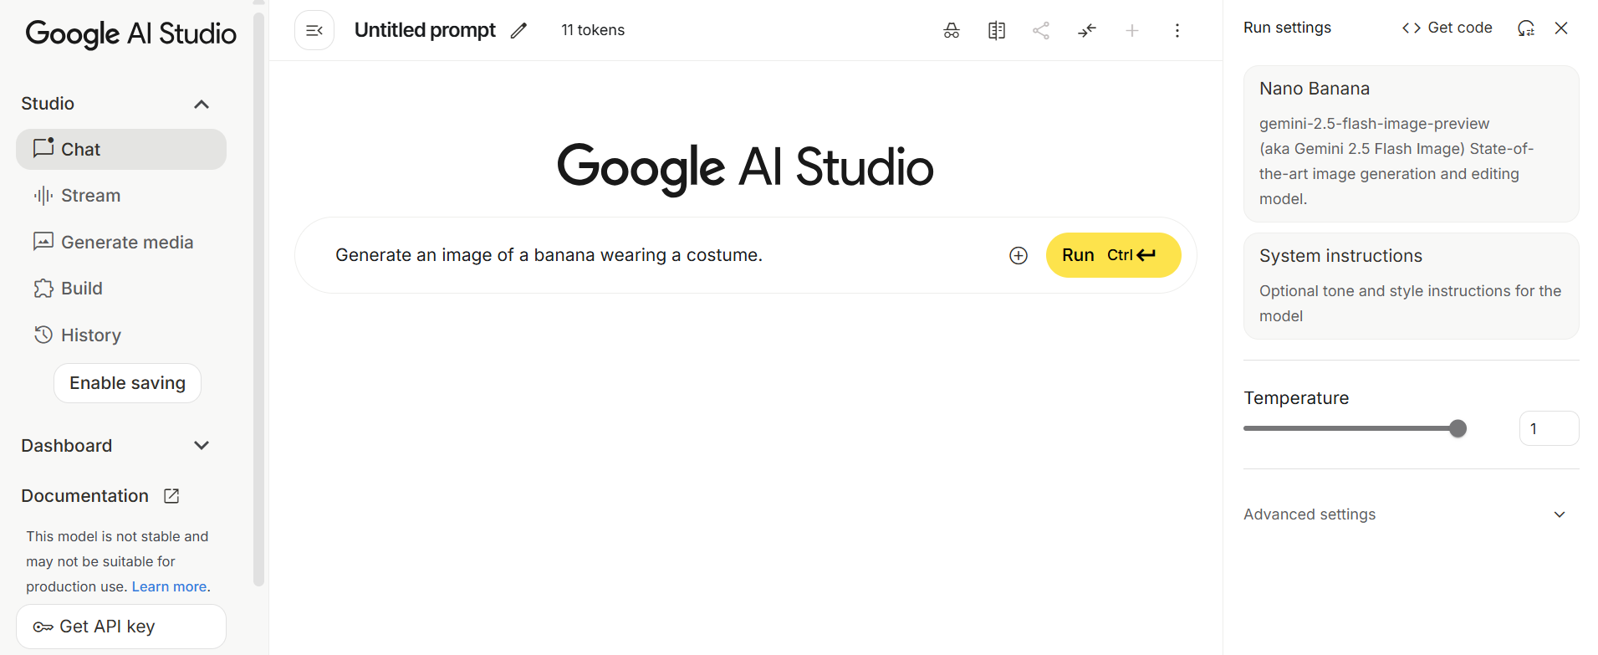Click the Temperature slider handle
1598x655 pixels.
click(x=1458, y=428)
